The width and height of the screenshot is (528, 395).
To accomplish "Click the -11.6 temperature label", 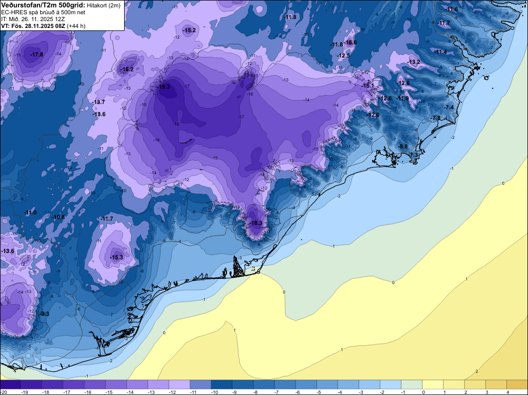I will (x=452, y=9).
